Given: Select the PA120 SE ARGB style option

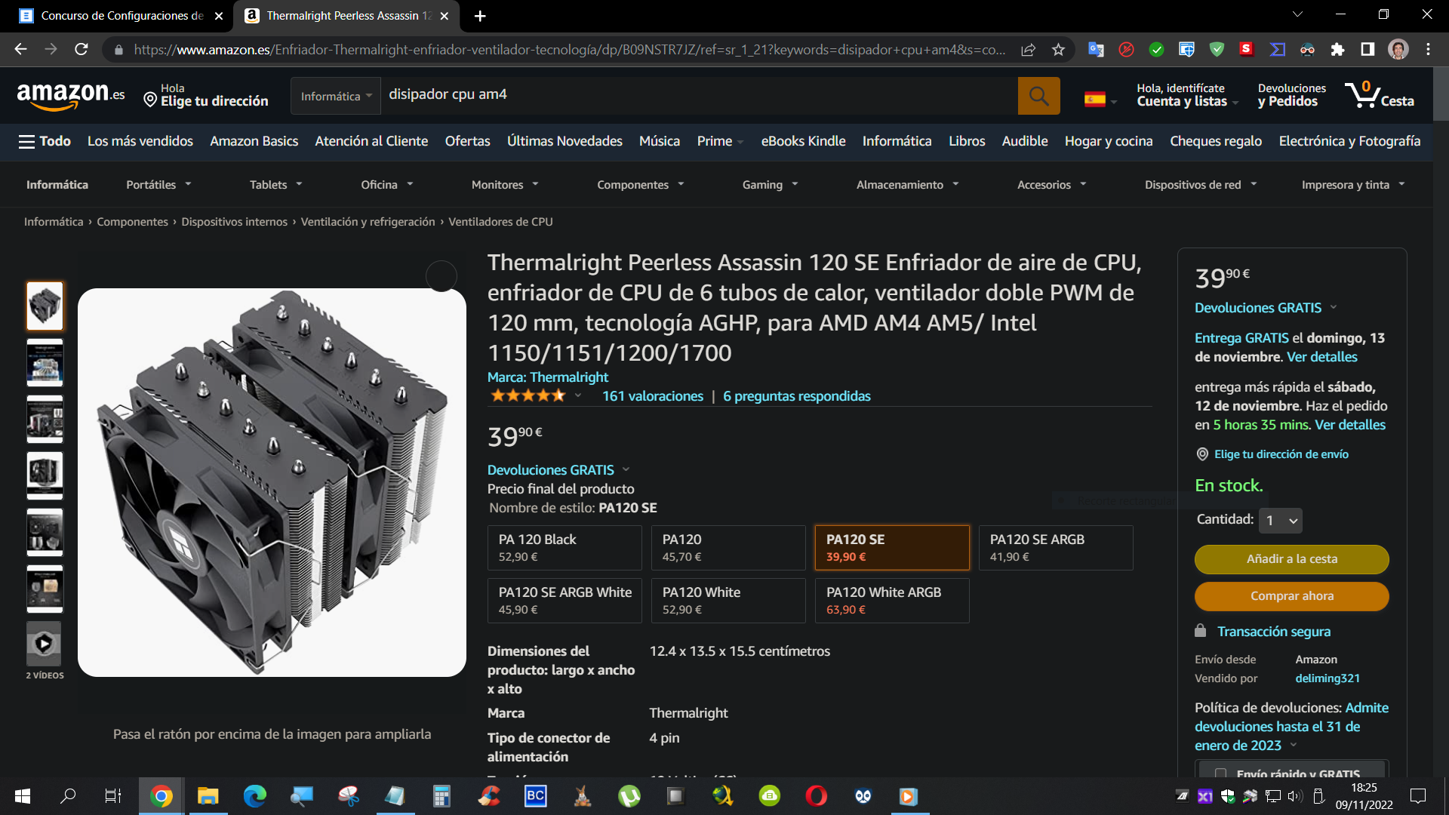Looking at the screenshot, I should [1055, 548].
